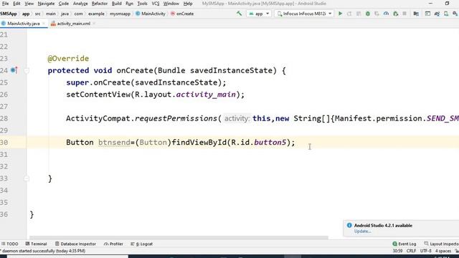
Task: Open the Run menu
Action: tap(129, 4)
